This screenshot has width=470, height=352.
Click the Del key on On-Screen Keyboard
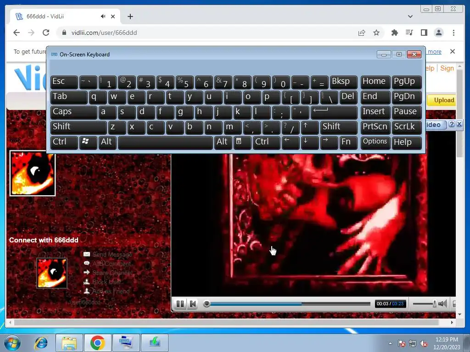pyautogui.click(x=348, y=97)
